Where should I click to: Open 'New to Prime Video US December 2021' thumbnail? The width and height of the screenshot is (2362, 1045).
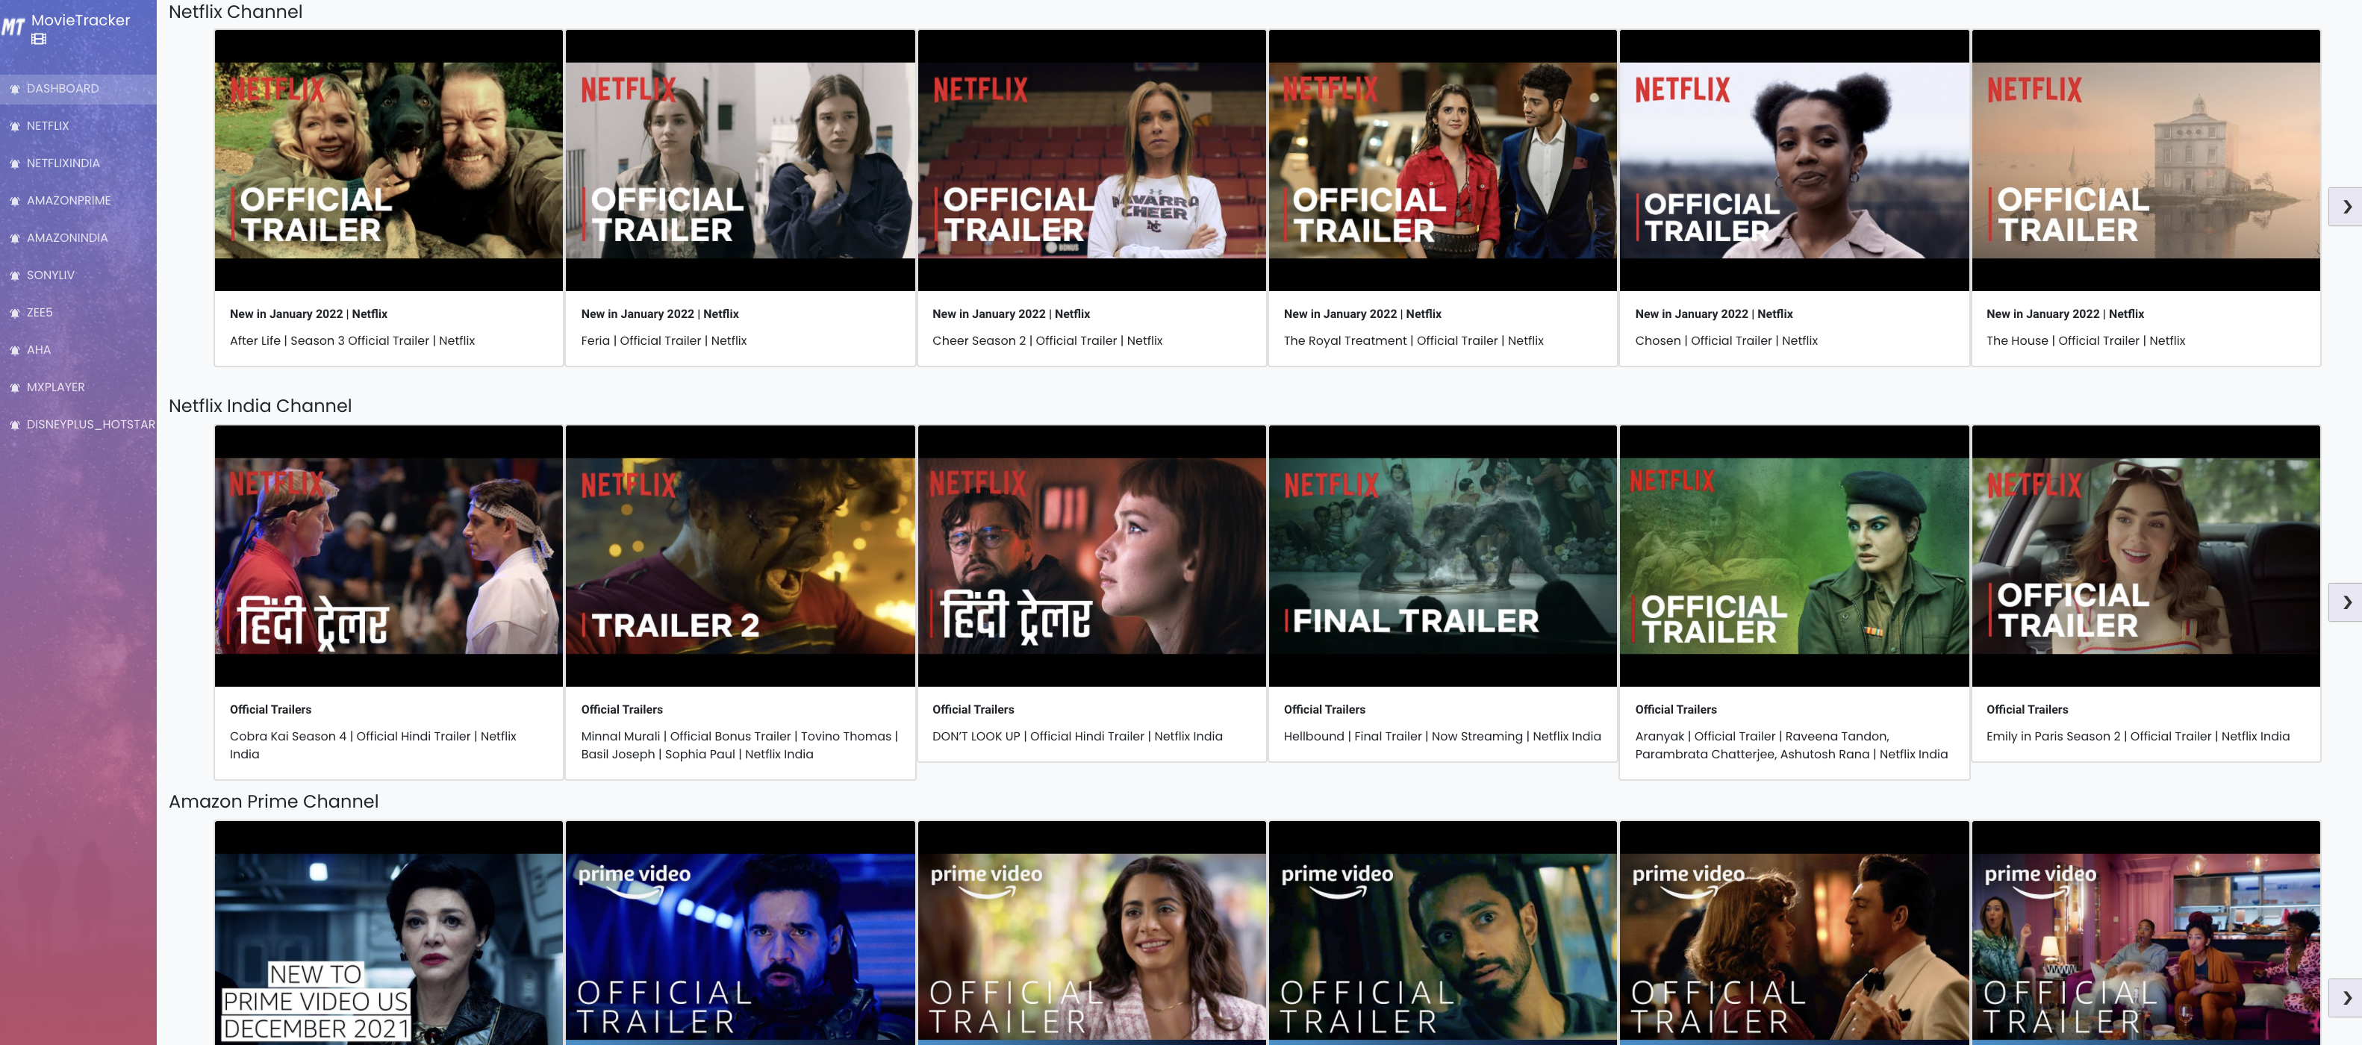coord(389,933)
